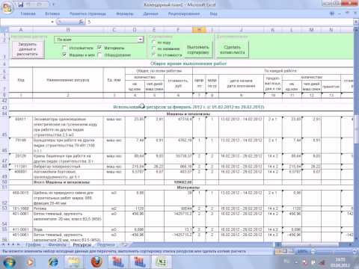
Task: Click the zoom out minus button
Action: pos(313,252)
